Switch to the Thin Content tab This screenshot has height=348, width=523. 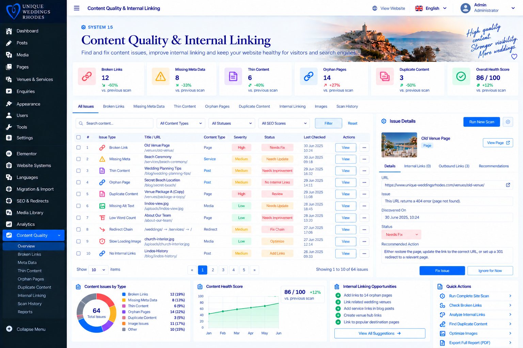click(185, 106)
